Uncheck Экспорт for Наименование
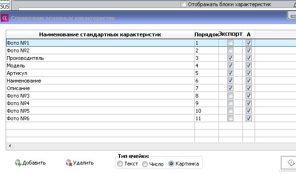Image resolution: width=296 pixels, height=174 pixels. [x=230, y=81]
